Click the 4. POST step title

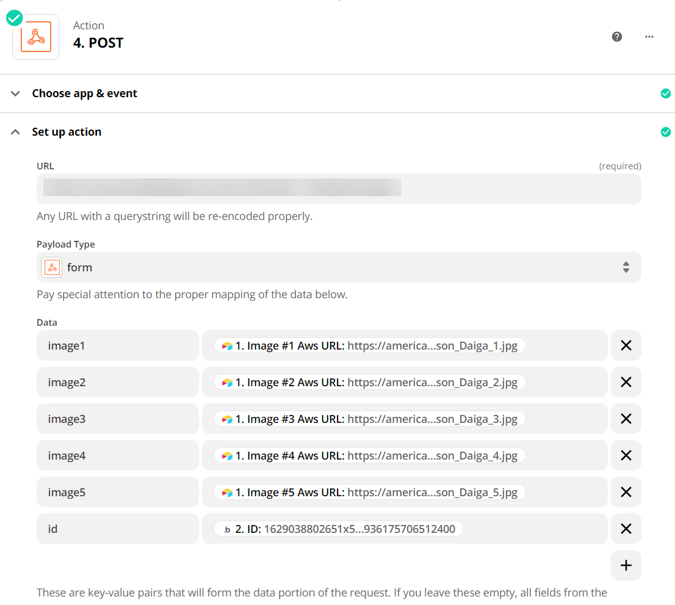98,43
